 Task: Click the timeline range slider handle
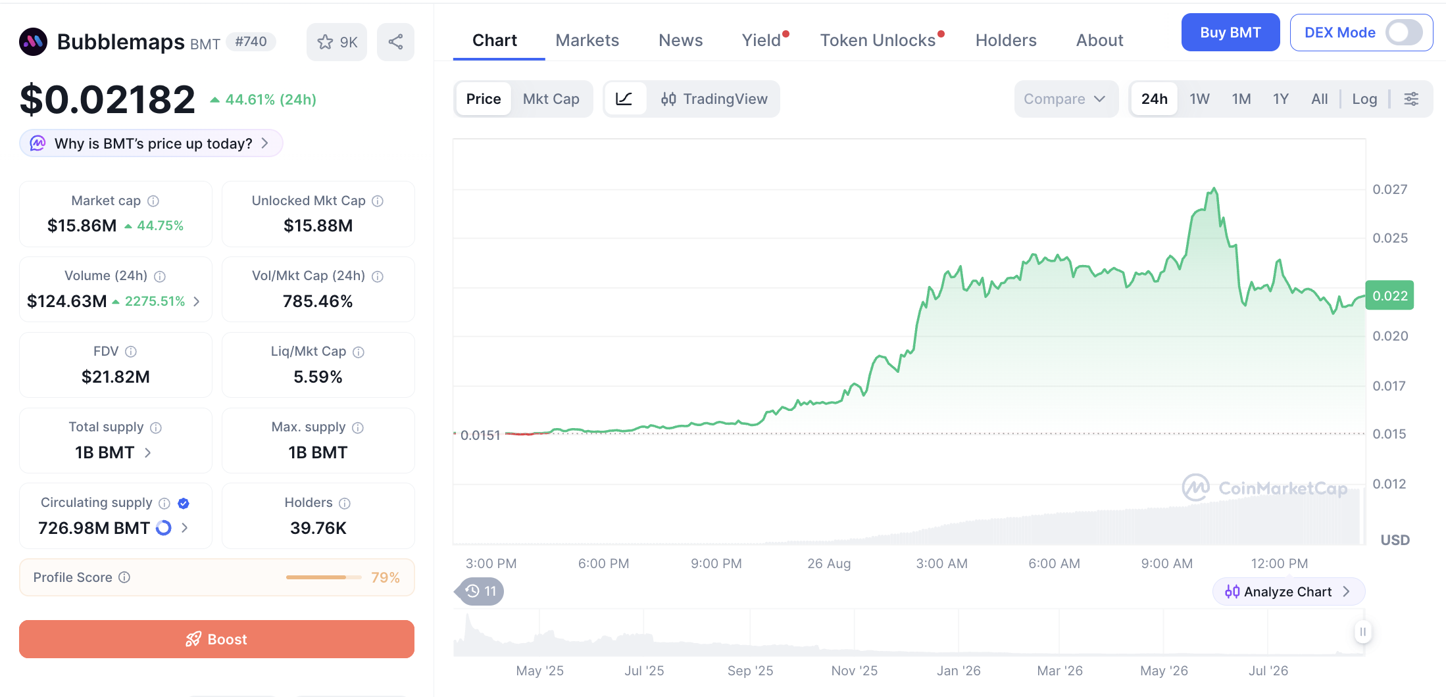point(1362,632)
